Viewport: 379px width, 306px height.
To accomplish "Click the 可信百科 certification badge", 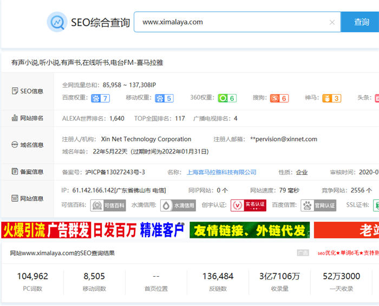I will coord(104,205).
